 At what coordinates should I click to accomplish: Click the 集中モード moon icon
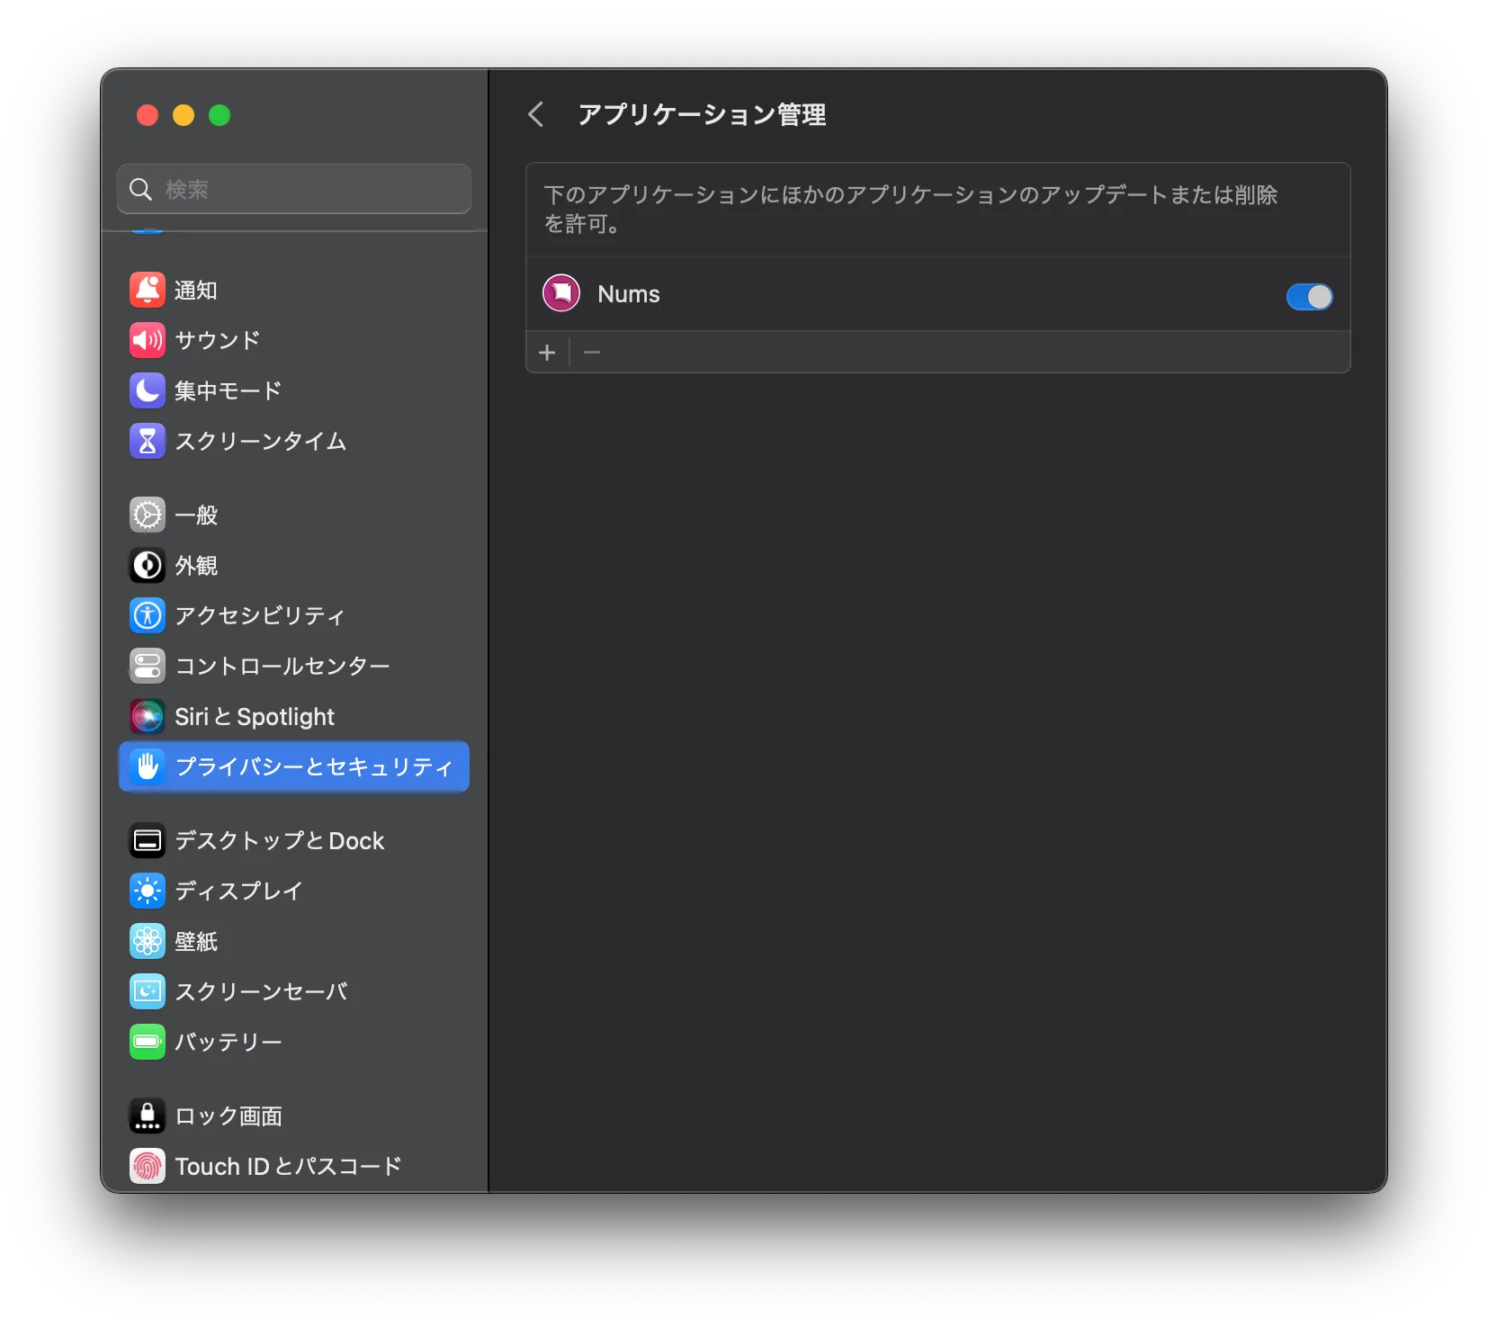pyautogui.click(x=148, y=390)
